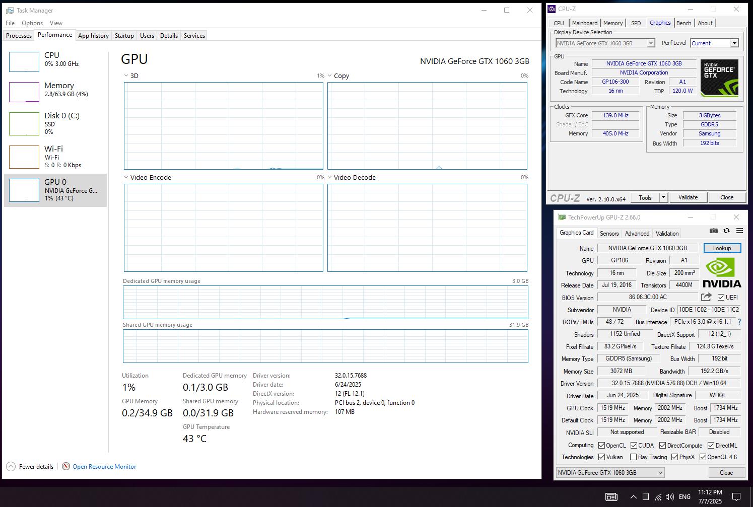Switch to the Startup tab
Image resolution: width=753 pixels, height=507 pixels.
click(x=124, y=36)
